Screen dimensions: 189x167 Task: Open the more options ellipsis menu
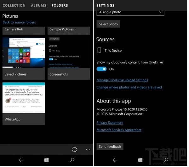click(x=88, y=149)
